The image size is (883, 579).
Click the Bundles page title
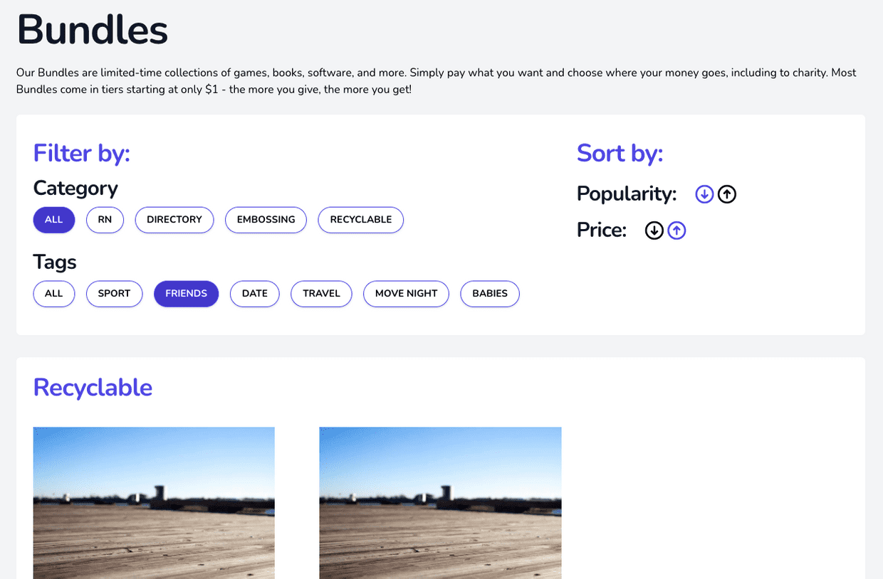pos(93,30)
